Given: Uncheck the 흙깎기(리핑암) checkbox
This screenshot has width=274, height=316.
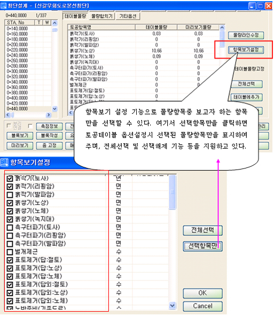Looking at the screenshot, I should pyautogui.click(x=10, y=187).
